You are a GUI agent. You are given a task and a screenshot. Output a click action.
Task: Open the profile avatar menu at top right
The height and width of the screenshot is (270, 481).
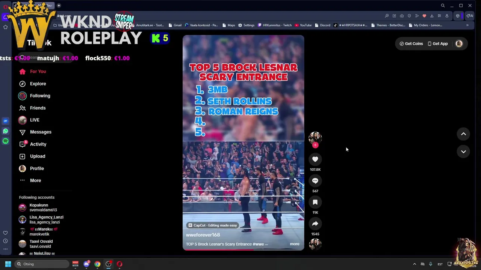(459, 43)
